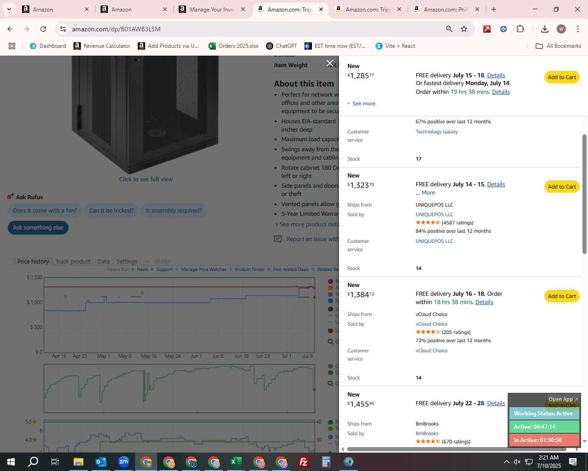Open Keepa Product Finder link
This screenshot has height=471, width=588.
click(x=249, y=270)
